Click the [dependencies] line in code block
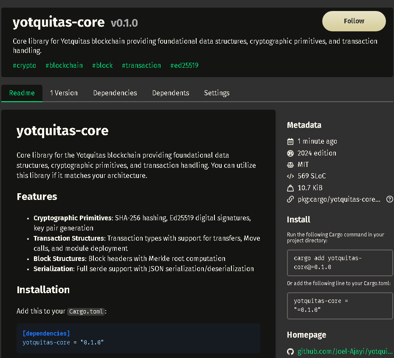This screenshot has width=394, height=358. (46, 333)
